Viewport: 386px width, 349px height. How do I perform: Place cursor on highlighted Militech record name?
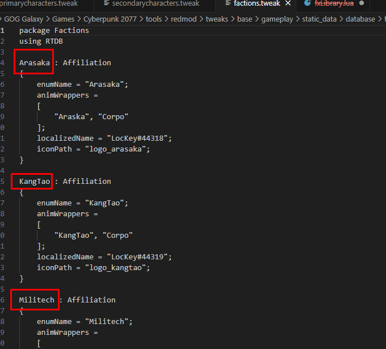tap(37, 300)
